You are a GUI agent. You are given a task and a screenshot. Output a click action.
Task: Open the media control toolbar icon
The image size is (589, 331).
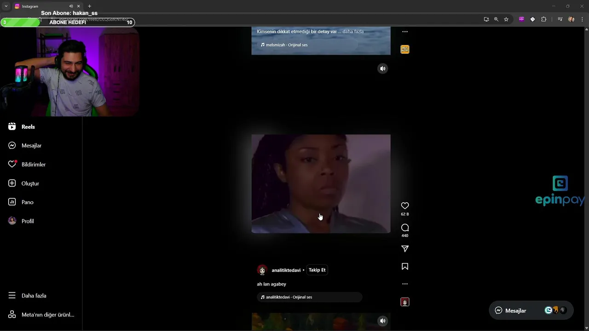pos(560,19)
